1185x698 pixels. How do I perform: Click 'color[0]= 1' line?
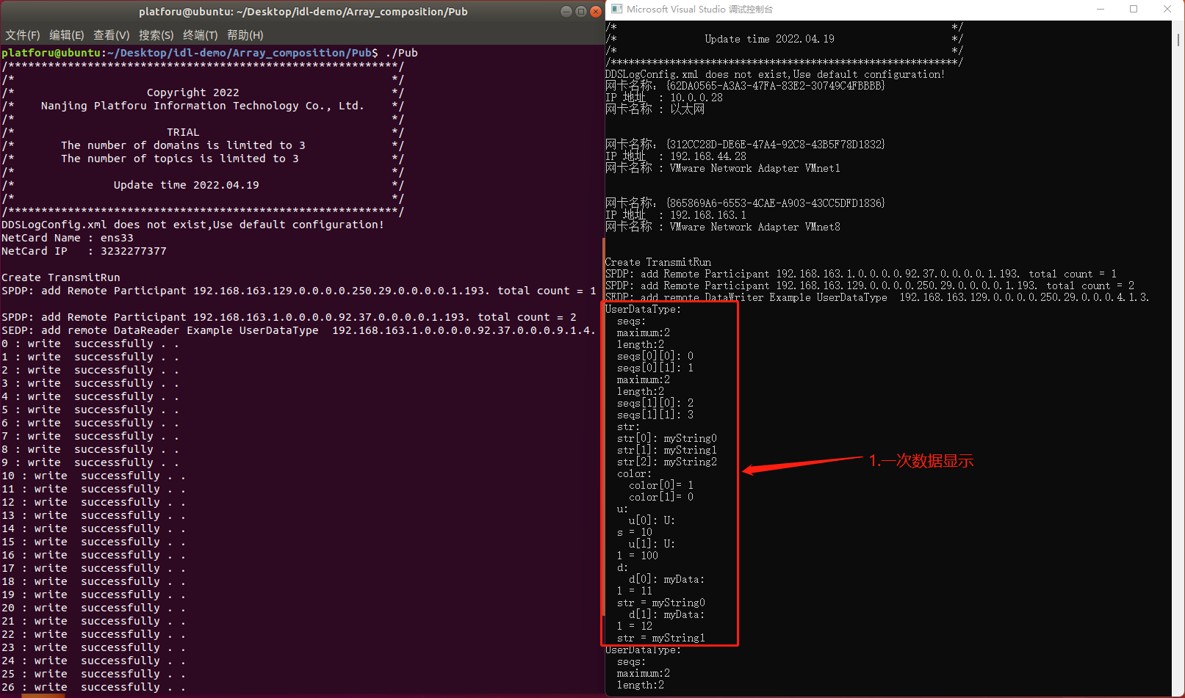click(661, 485)
